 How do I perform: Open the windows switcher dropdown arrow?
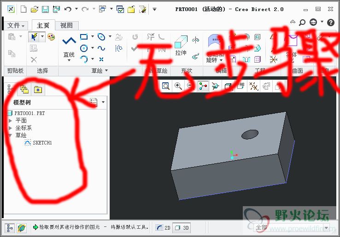[111, 9]
